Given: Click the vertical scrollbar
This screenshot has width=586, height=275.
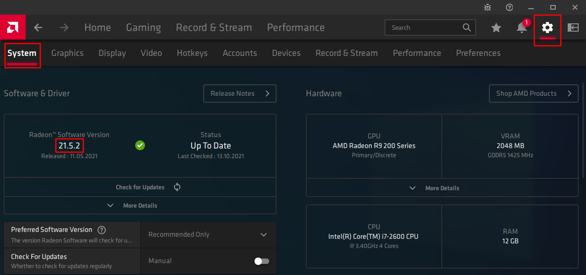Looking at the screenshot, I should coord(583,131).
